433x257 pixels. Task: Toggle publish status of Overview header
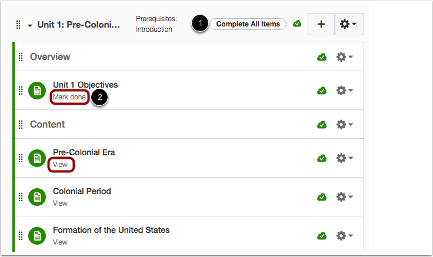click(x=322, y=57)
